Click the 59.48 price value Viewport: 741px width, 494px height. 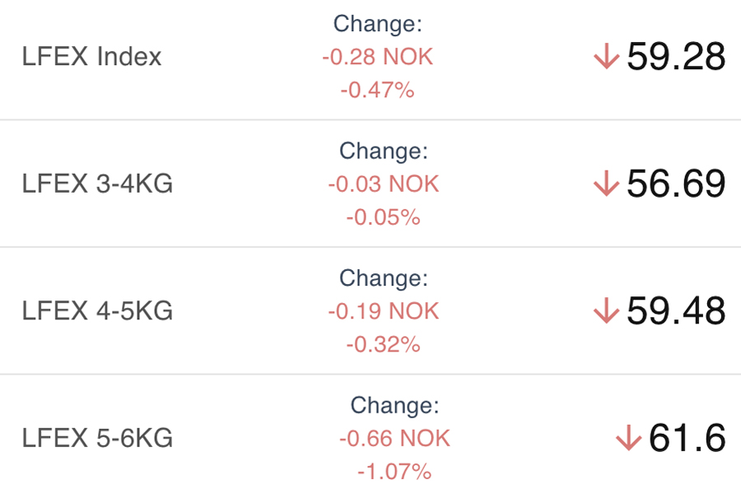pyautogui.click(x=676, y=311)
